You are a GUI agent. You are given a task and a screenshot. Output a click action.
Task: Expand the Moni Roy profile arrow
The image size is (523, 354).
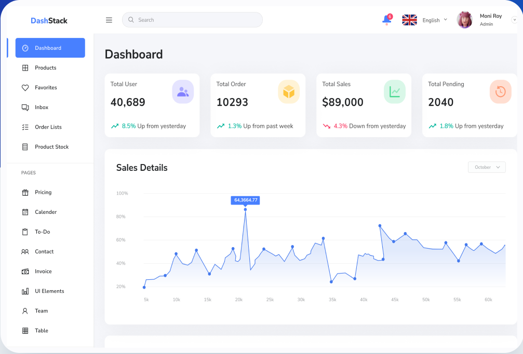[x=514, y=20]
